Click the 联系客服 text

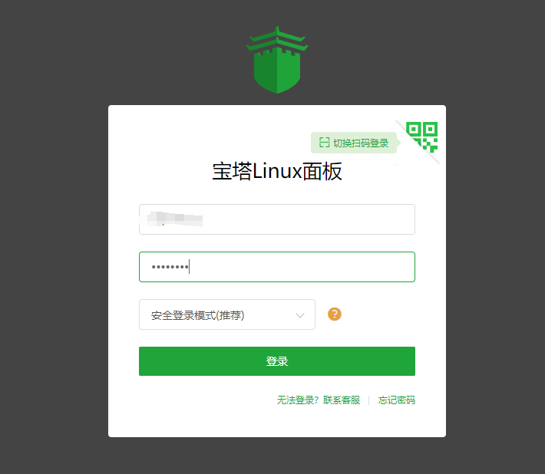(342, 400)
